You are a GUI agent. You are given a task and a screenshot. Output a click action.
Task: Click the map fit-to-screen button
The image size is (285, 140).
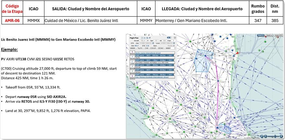click(x=262, y=136)
